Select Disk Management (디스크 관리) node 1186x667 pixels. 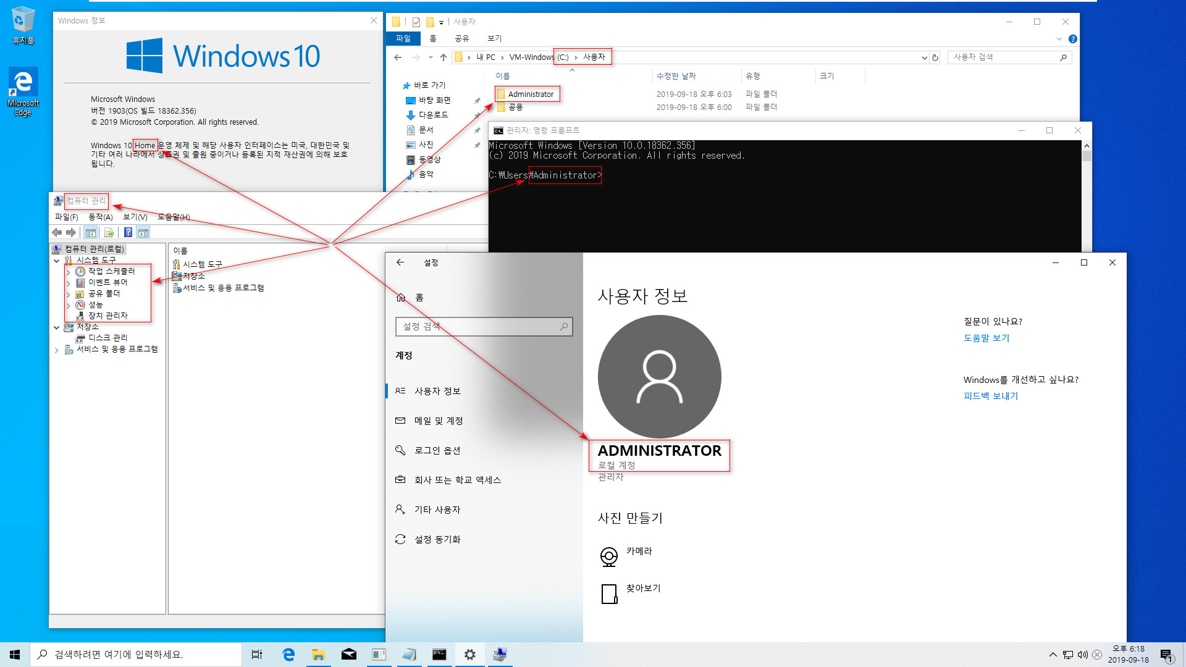pos(107,338)
